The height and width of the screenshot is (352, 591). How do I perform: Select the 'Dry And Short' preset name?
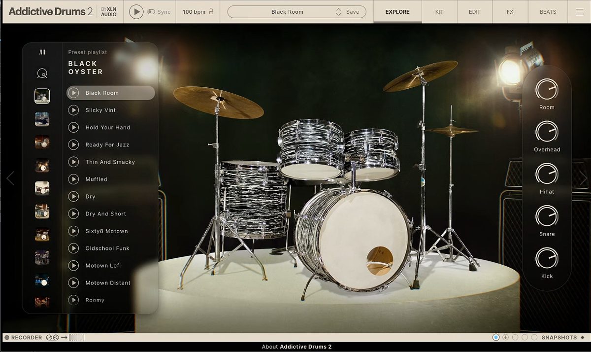point(106,214)
